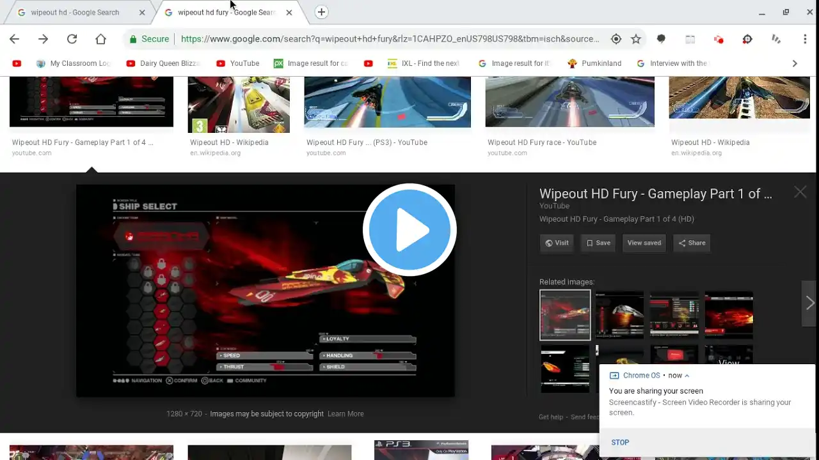Open the red recording extension icon

click(x=719, y=39)
